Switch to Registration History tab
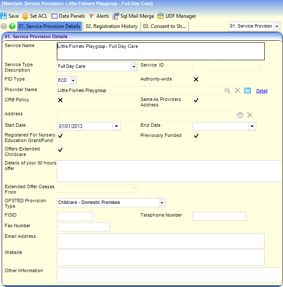The height and width of the screenshot is (287, 283). tap(112, 26)
